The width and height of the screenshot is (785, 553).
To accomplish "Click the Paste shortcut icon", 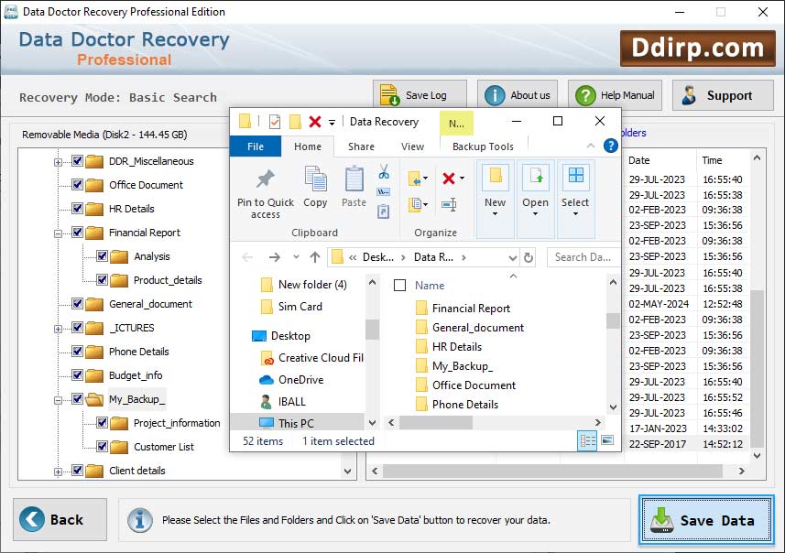I will pos(384,211).
